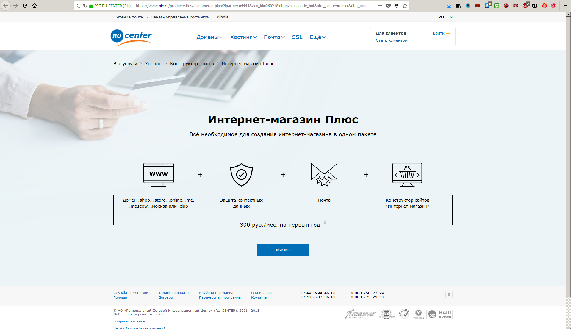Click the Войти login link
This screenshot has width=571, height=329.
pos(441,33)
